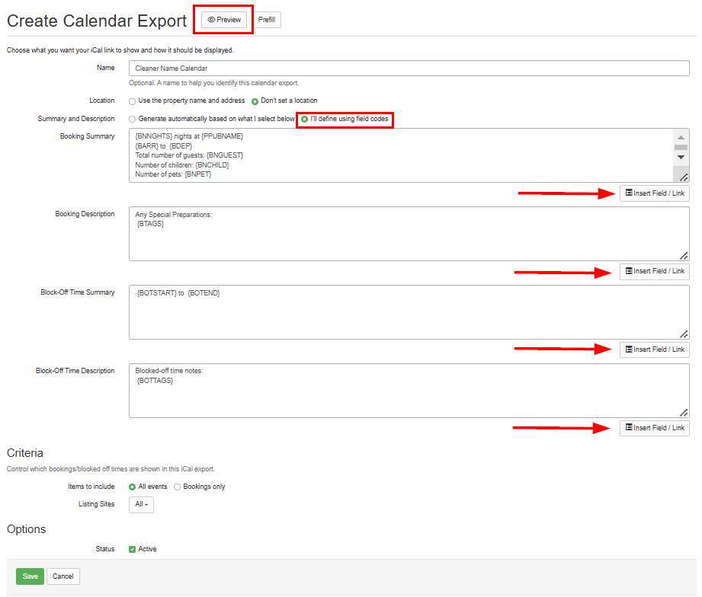This screenshot has width=702, height=597.
Task: Uncheck the Active status checkbox
Action: [133, 549]
